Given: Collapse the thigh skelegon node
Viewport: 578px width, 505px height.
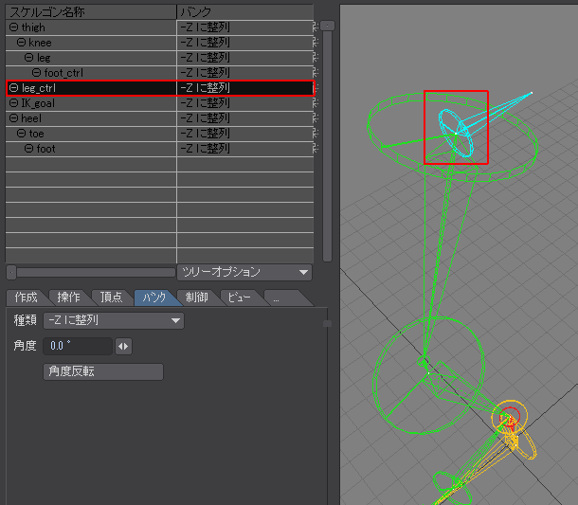Looking at the screenshot, I should point(13,27).
